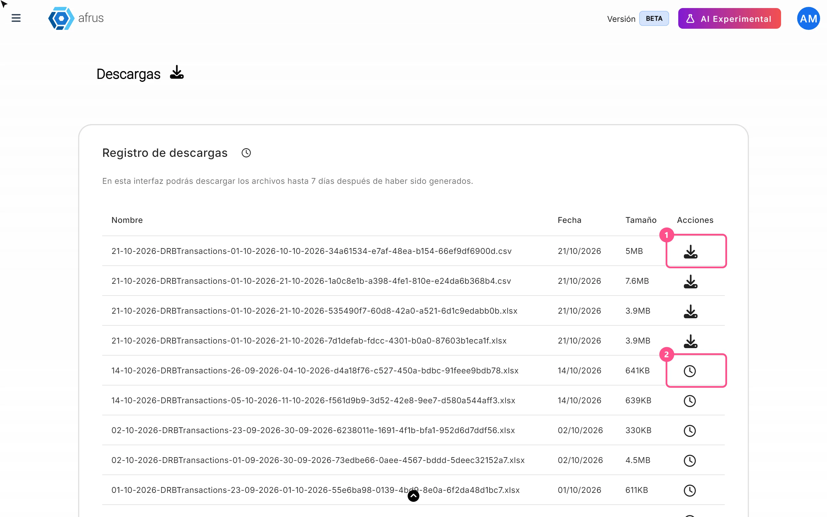The height and width of the screenshot is (517, 827).
Task: Click the clock icon for the 611KB file
Action: point(690,490)
